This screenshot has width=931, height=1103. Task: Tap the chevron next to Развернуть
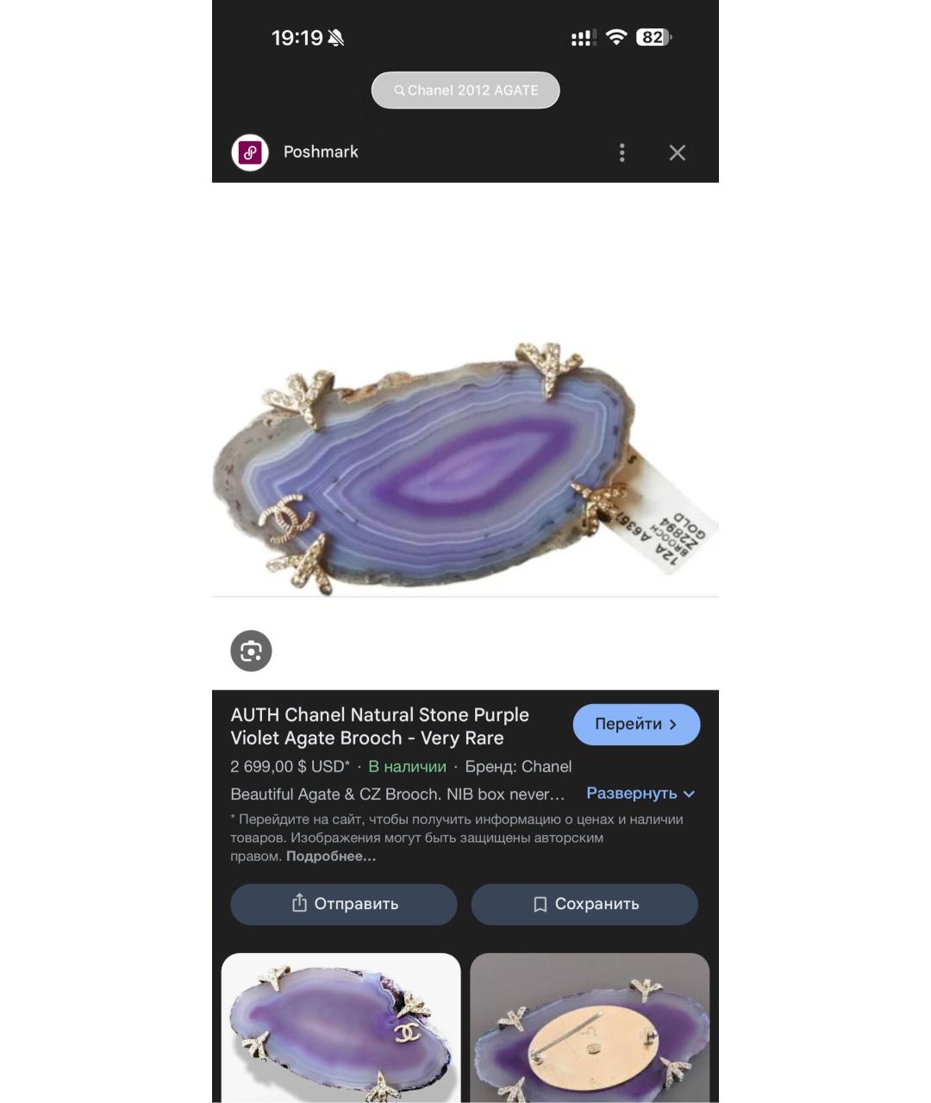click(689, 794)
